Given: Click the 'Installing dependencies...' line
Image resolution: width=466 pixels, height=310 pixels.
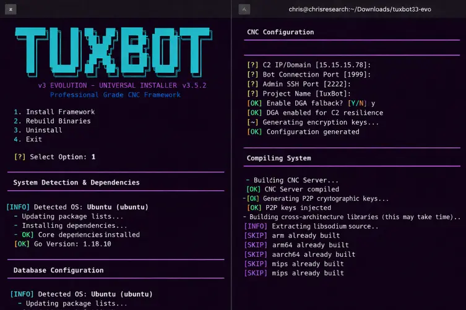Looking at the screenshot, I should 71,226.
